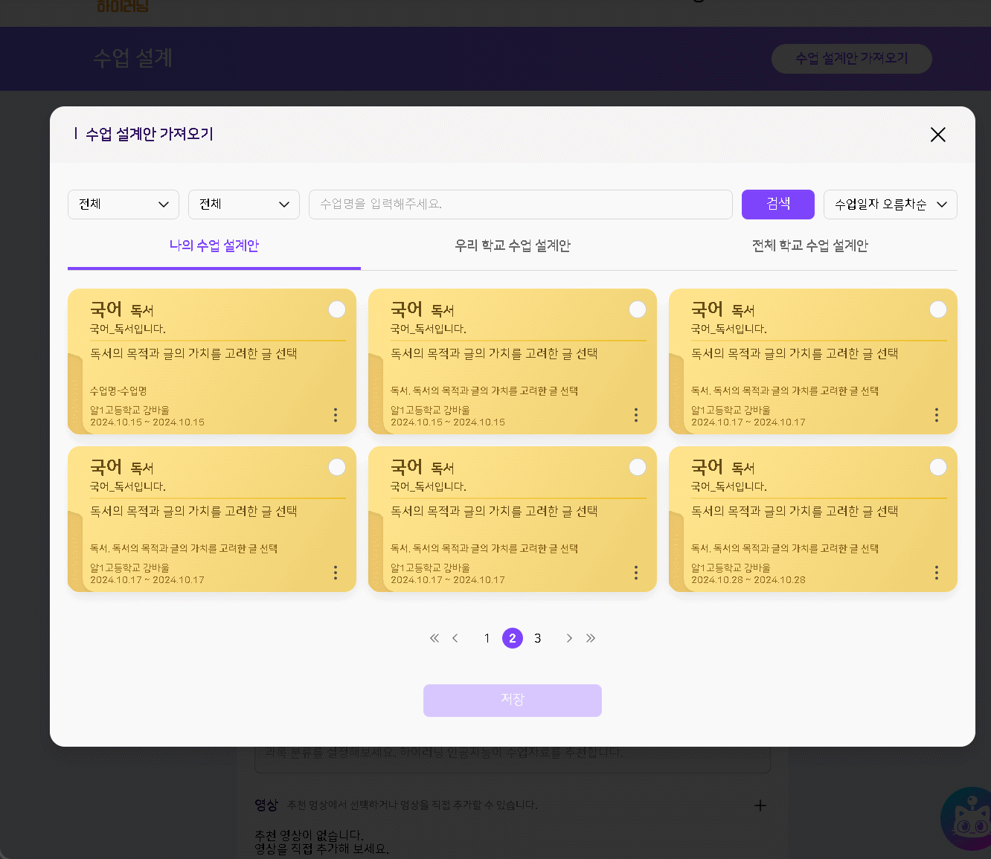
Task: Jump to the first page with double-left arrows
Action: (x=434, y=638)
